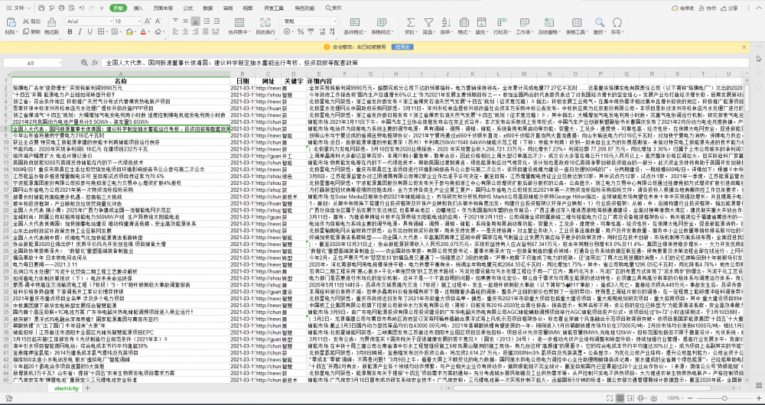Open the Fill (填充) tool

(481, 27)
